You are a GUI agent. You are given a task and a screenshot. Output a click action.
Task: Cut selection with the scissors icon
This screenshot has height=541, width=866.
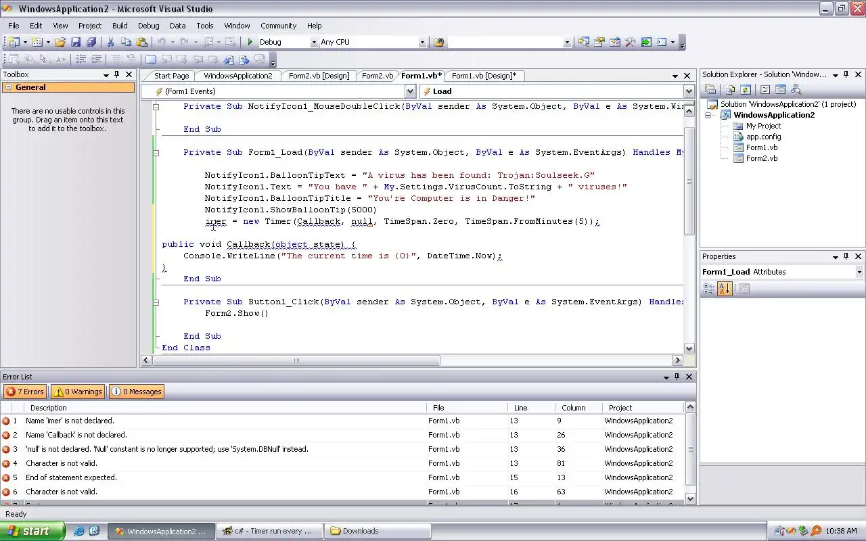point(111,42)
